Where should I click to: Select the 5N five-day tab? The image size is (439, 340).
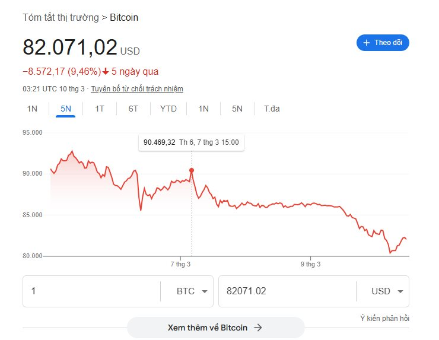[x=66, y=109]
